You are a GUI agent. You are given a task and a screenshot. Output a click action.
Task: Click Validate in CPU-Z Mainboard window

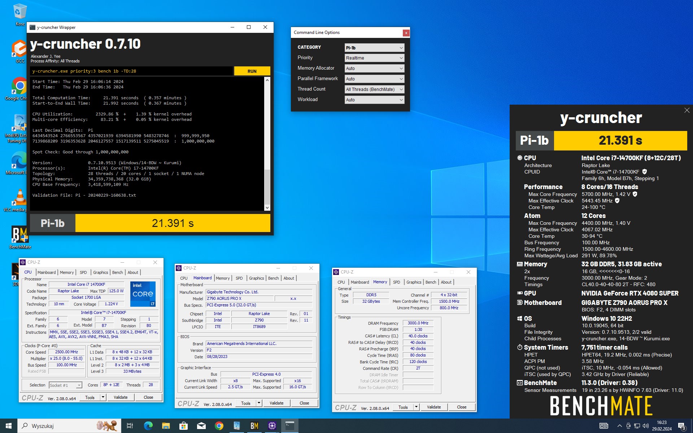[276, 403]
